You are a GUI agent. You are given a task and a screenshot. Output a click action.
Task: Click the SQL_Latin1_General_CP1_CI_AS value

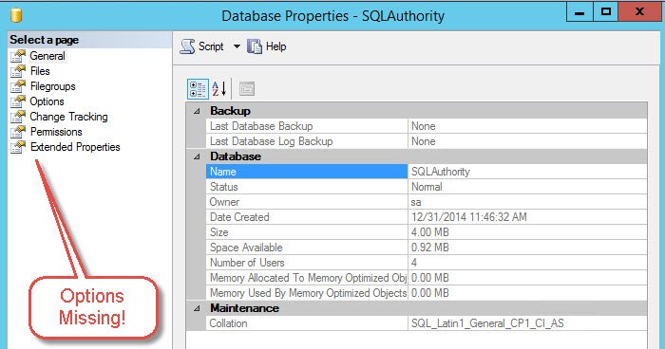[x=487, y=323]
